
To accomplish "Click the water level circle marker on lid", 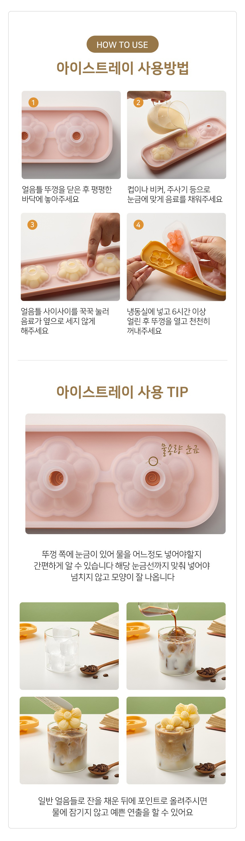I will pos(153,461).
